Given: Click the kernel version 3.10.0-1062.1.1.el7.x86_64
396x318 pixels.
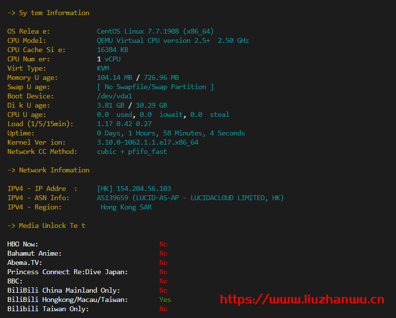Looking at the screenshot, I should [x=148, y=142].
